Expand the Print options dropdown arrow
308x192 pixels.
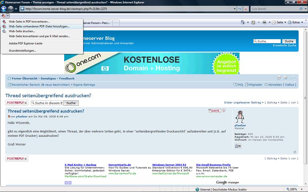[x=269, y=22]
